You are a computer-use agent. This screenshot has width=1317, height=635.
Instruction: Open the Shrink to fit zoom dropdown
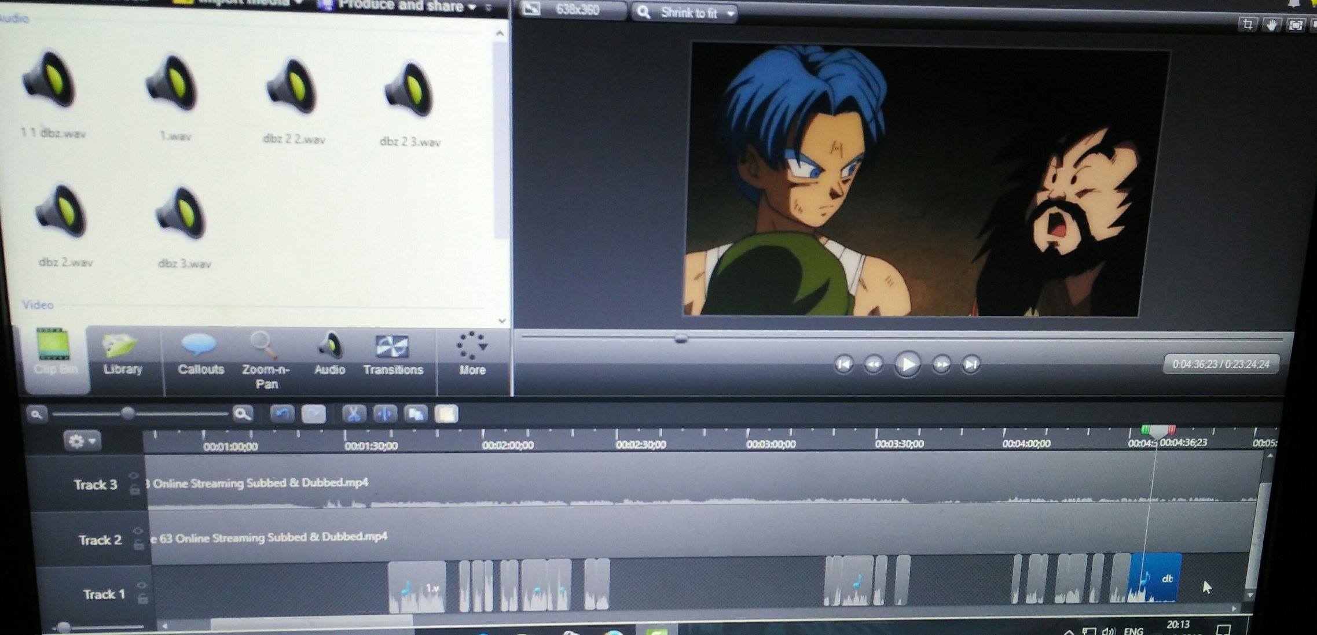click(685, 12)
